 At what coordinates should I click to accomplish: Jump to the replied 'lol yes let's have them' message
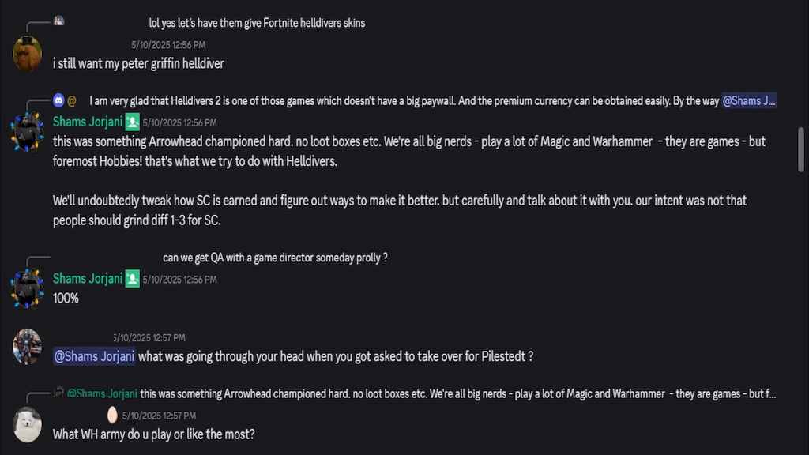click(257, 23)
